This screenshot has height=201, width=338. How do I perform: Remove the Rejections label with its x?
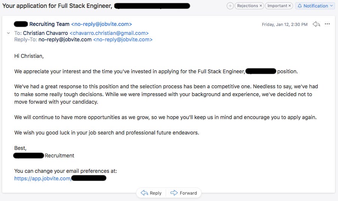[x=261, y=6]
